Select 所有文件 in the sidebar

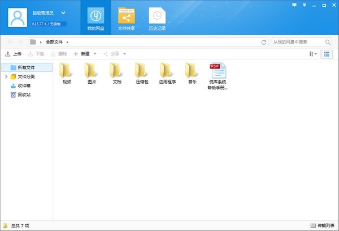(25, 67)
